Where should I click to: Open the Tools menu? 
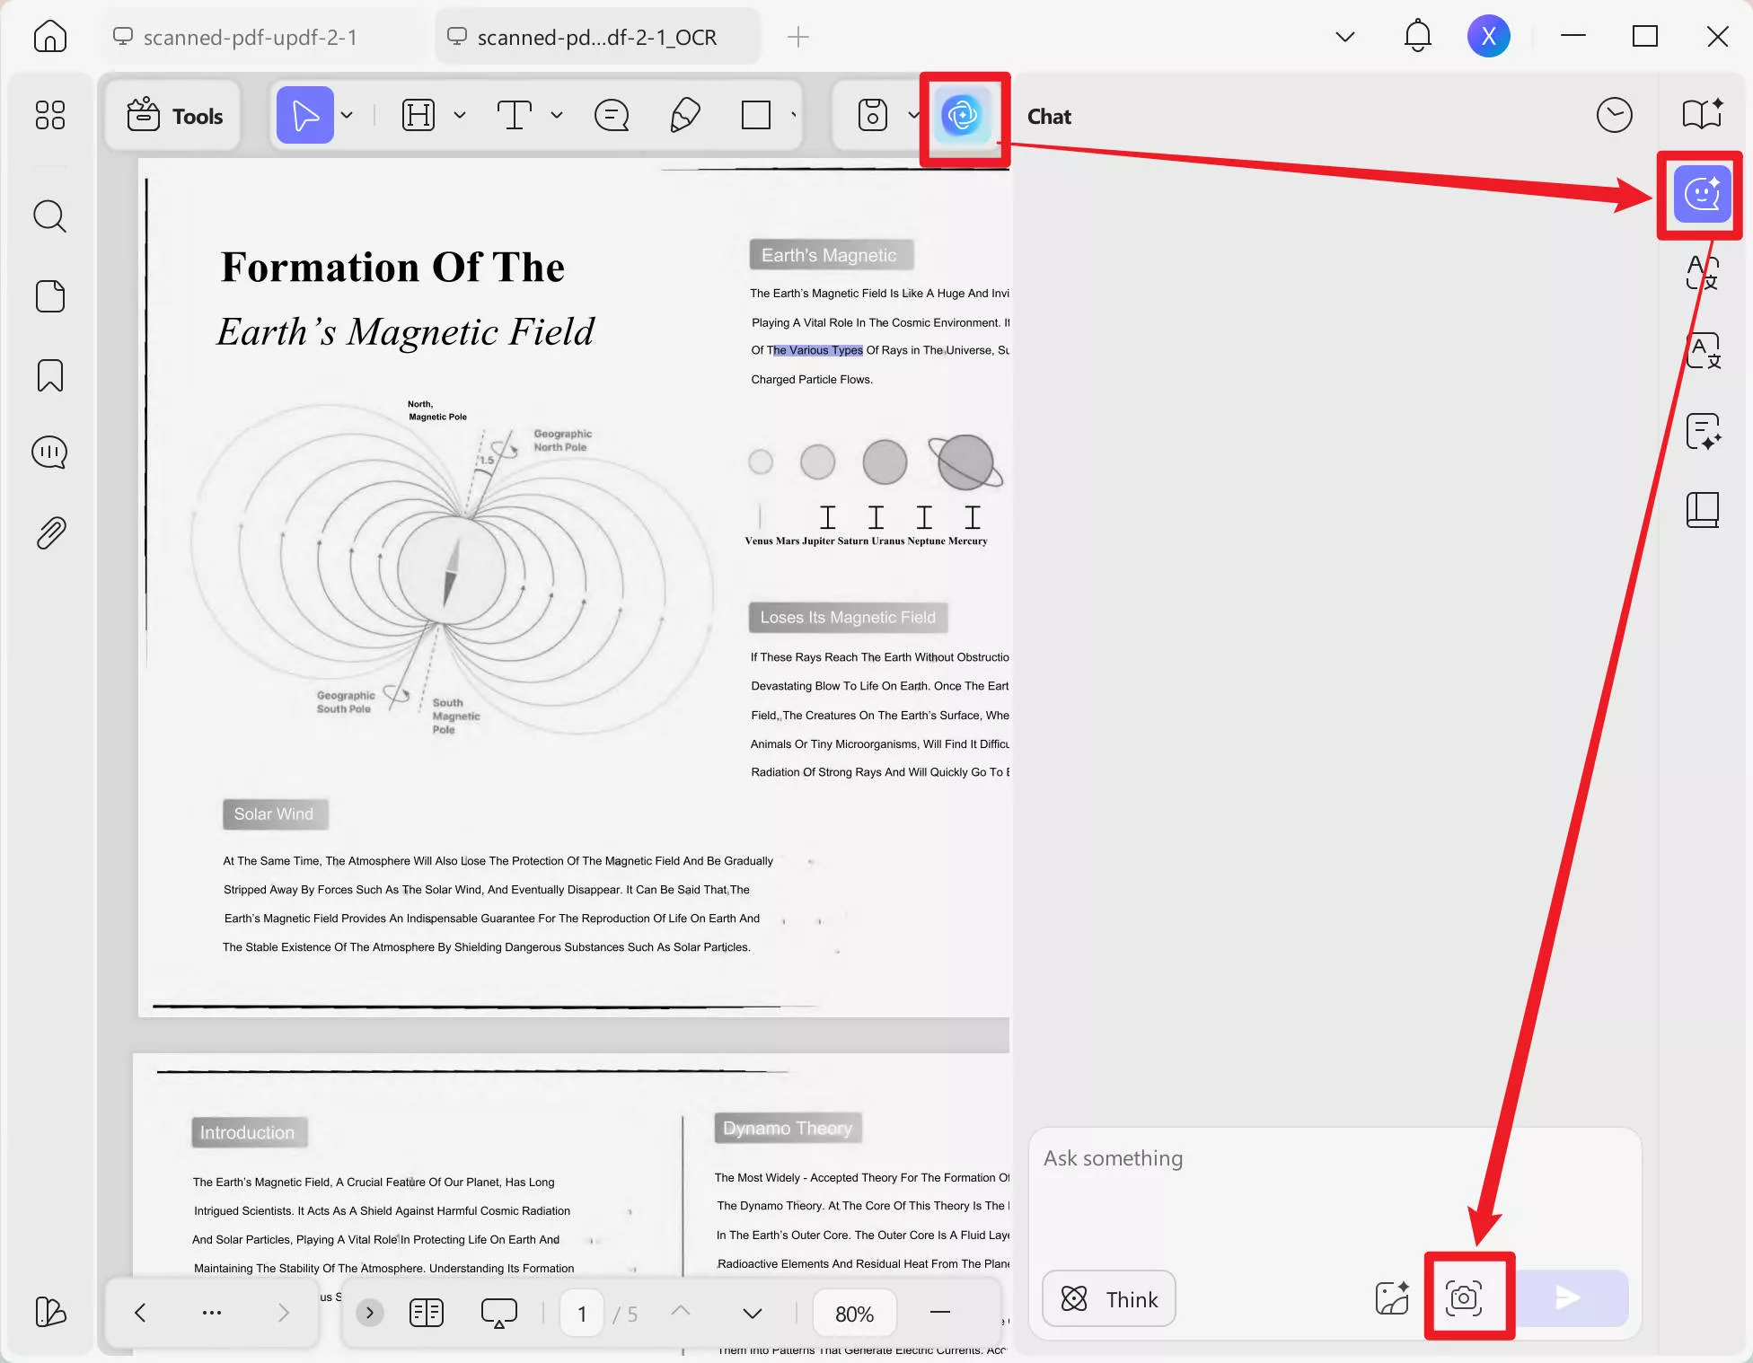173,115
